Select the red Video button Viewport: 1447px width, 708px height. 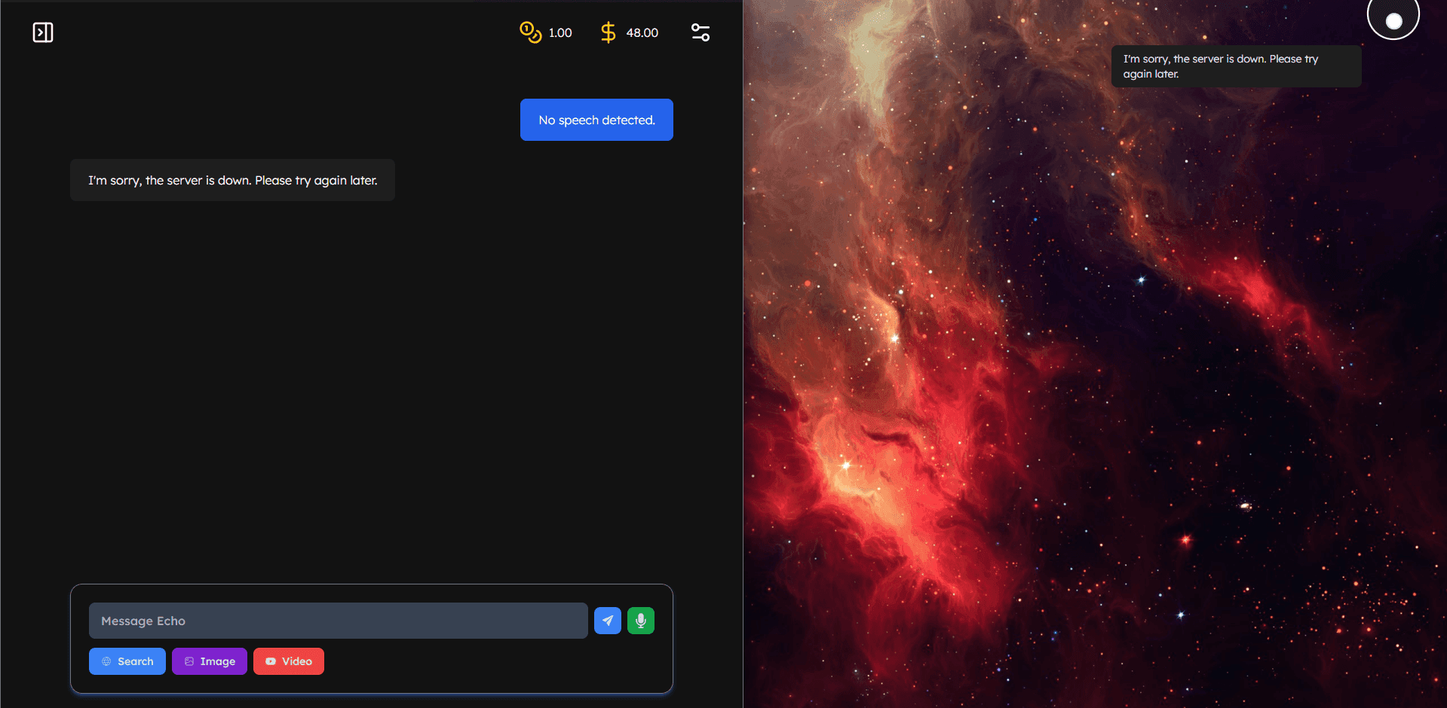pyautogui.click(x=288, y=661)
